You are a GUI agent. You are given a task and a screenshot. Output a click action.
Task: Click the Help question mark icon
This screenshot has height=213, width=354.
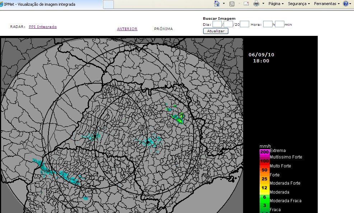345,4
